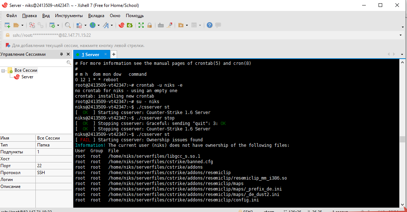Click the speech bubble feedback icon
Screen dimensions: 407x212
click(218, 25)
